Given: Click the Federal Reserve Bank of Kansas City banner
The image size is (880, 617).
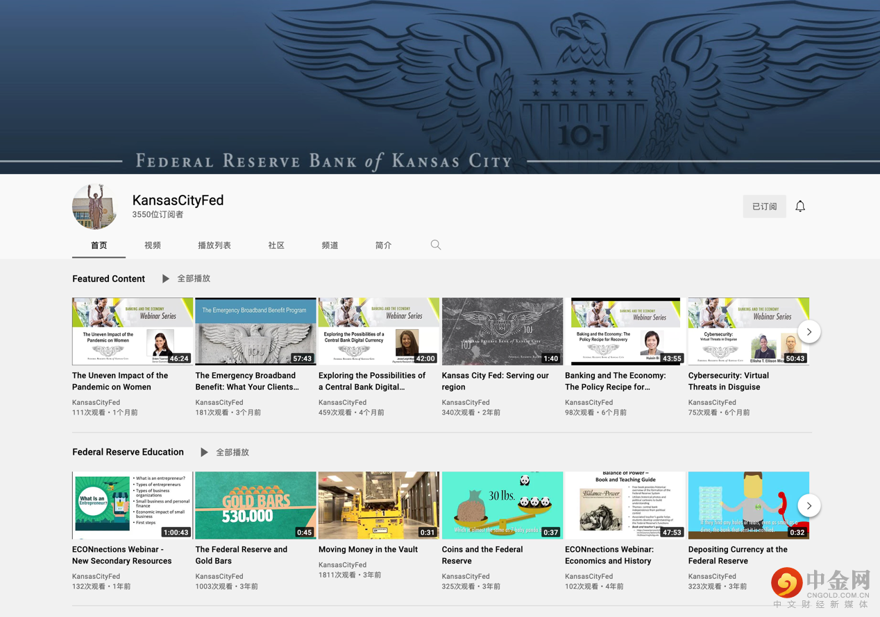Looking at the screenshot, I should coord(440,87).
